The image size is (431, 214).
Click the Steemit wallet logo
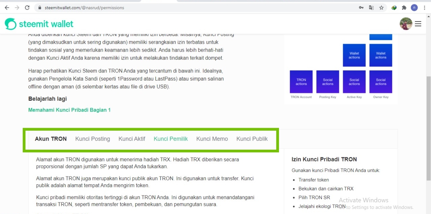pos(39,24)
